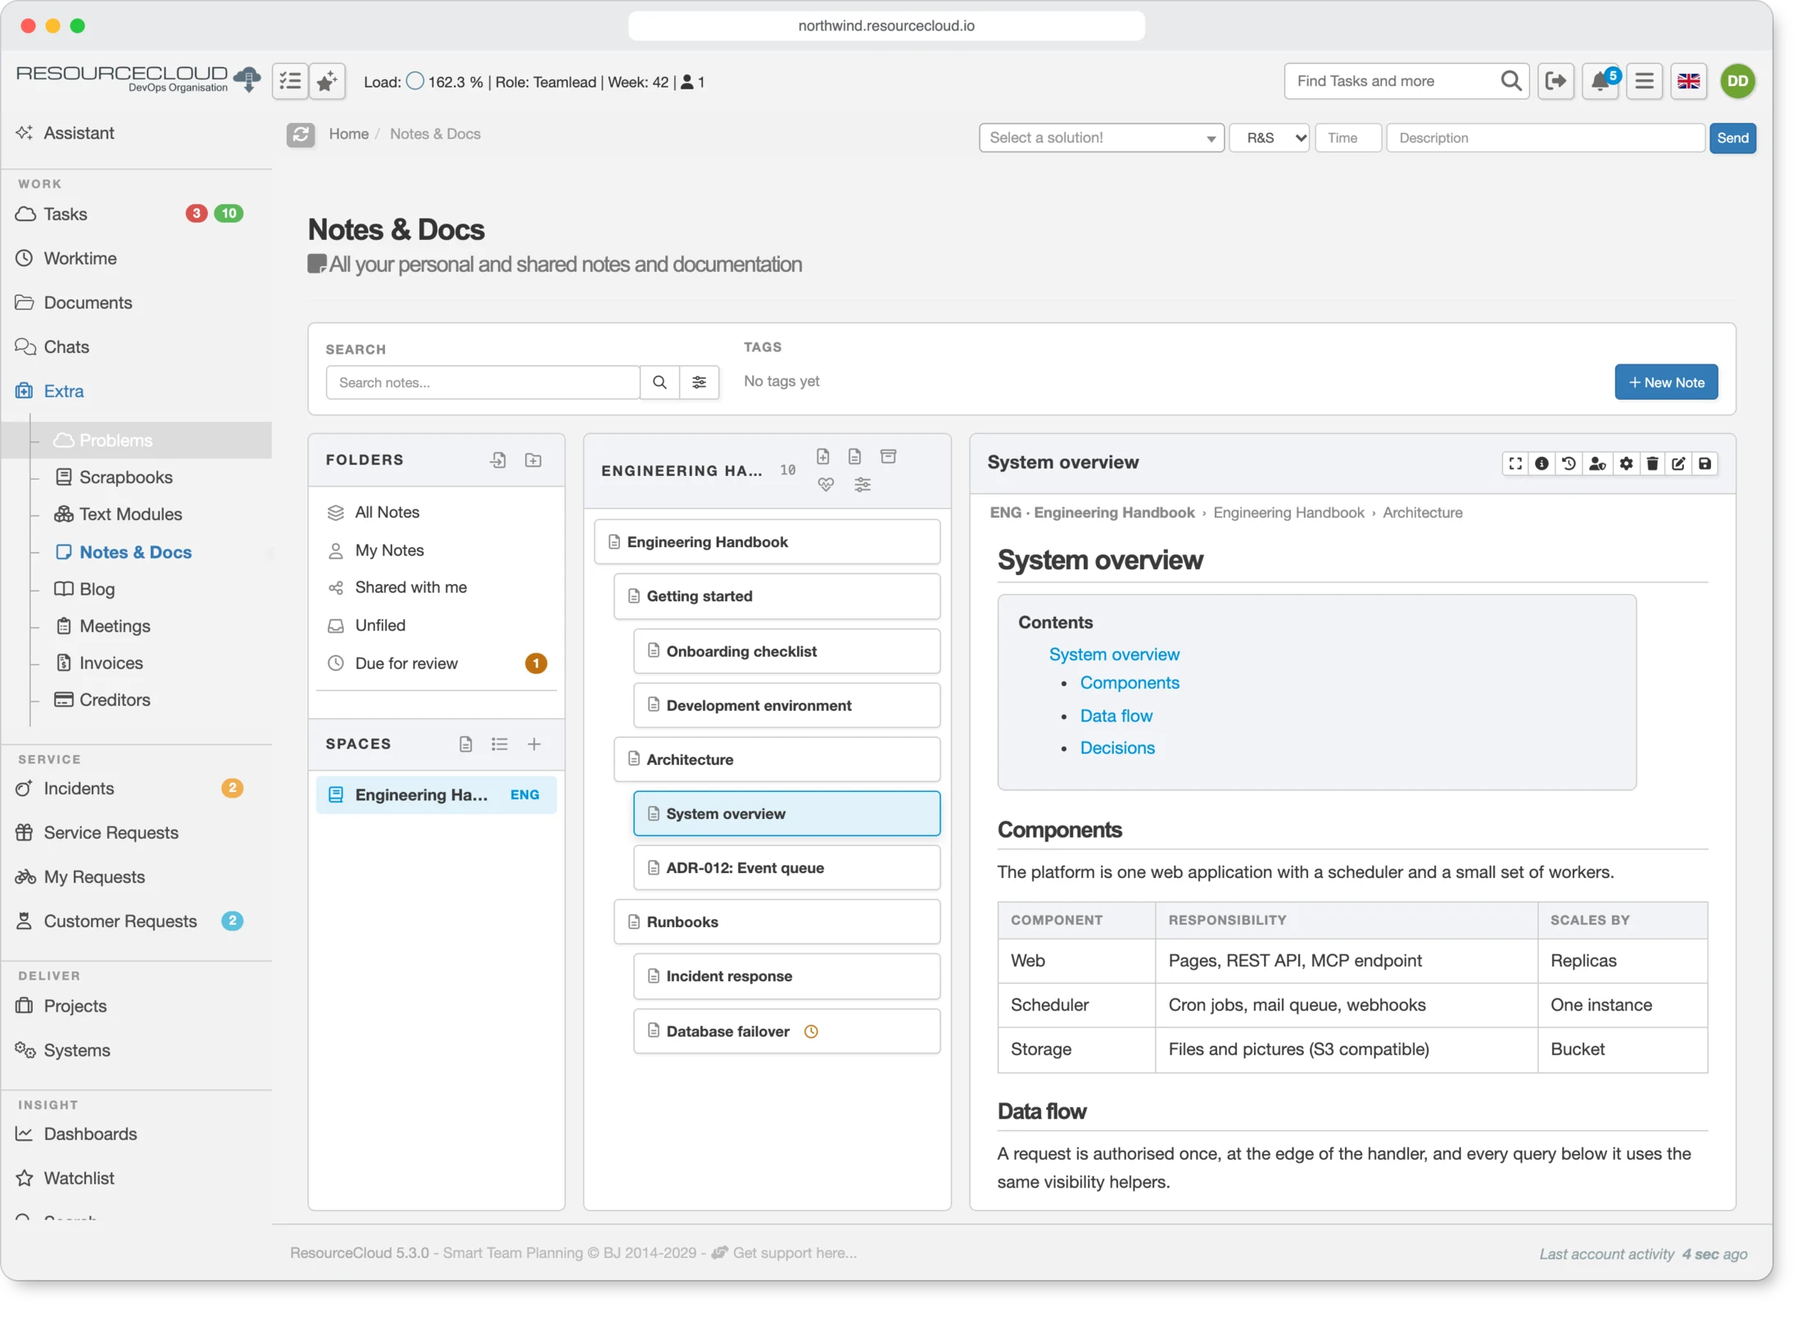Open fullscreen view of System overview note

point(1514,464)
